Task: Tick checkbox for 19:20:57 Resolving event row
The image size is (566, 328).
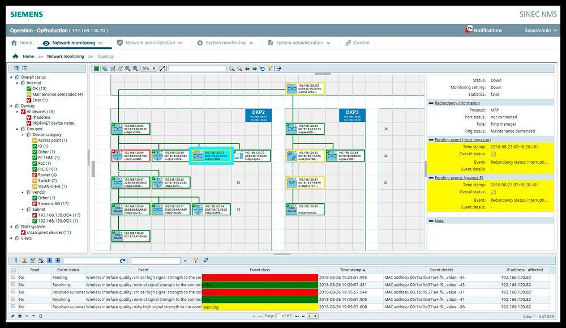Action: tap(14, 284)
